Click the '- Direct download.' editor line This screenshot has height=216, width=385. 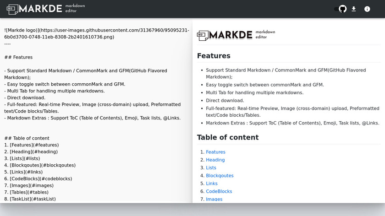pyautogui.click(x=28, y=97)
